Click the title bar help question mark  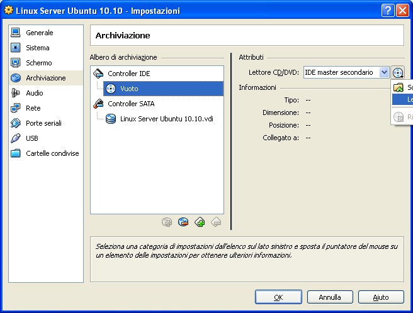tap(388, 11)
